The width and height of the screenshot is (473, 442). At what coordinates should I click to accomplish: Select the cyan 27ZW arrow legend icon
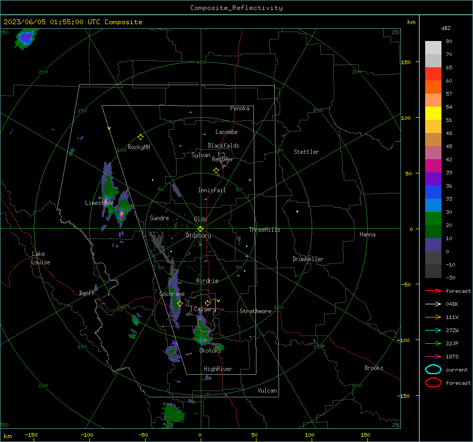coord(433,331)
